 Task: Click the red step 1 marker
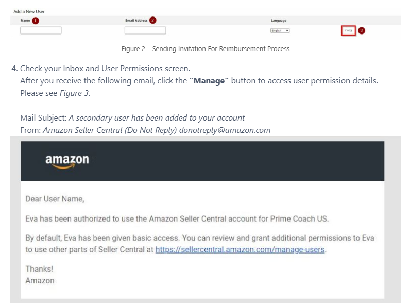[36, 21]
